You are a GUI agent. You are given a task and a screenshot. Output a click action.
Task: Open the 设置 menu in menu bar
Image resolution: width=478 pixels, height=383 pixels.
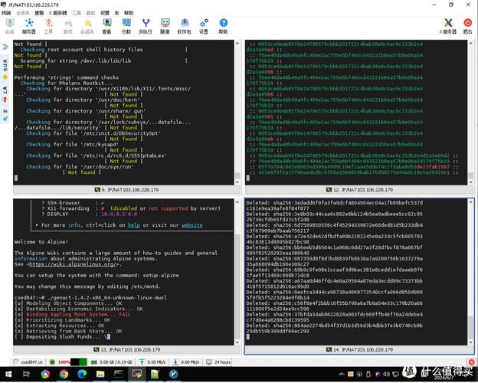(x=105, y=12)
